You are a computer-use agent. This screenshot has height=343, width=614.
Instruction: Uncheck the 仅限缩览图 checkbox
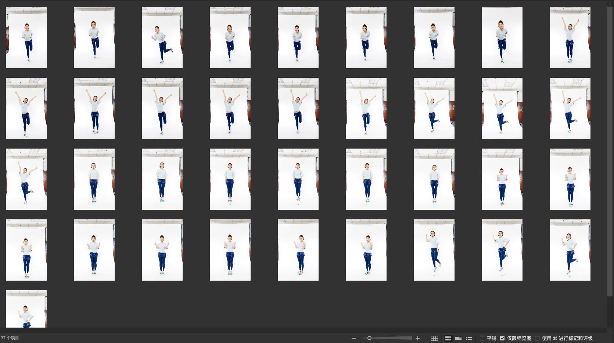(502, 338)
